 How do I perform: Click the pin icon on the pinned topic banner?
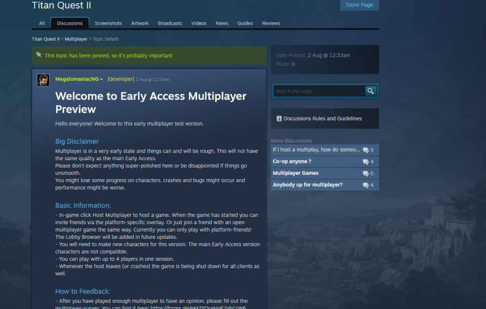tap(39, 55)
